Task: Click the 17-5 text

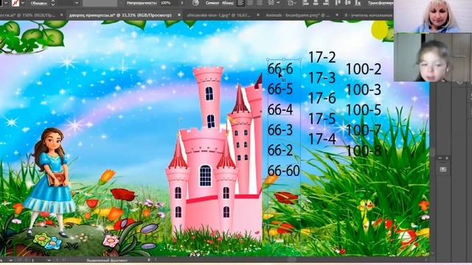Action: pos(322,119)
